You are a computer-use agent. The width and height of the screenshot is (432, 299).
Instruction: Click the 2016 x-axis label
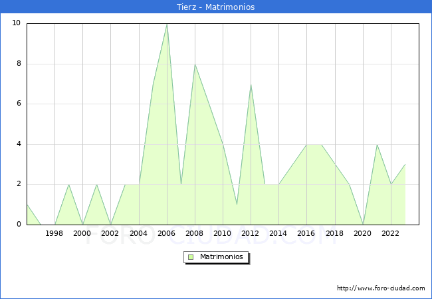(306, 234)
